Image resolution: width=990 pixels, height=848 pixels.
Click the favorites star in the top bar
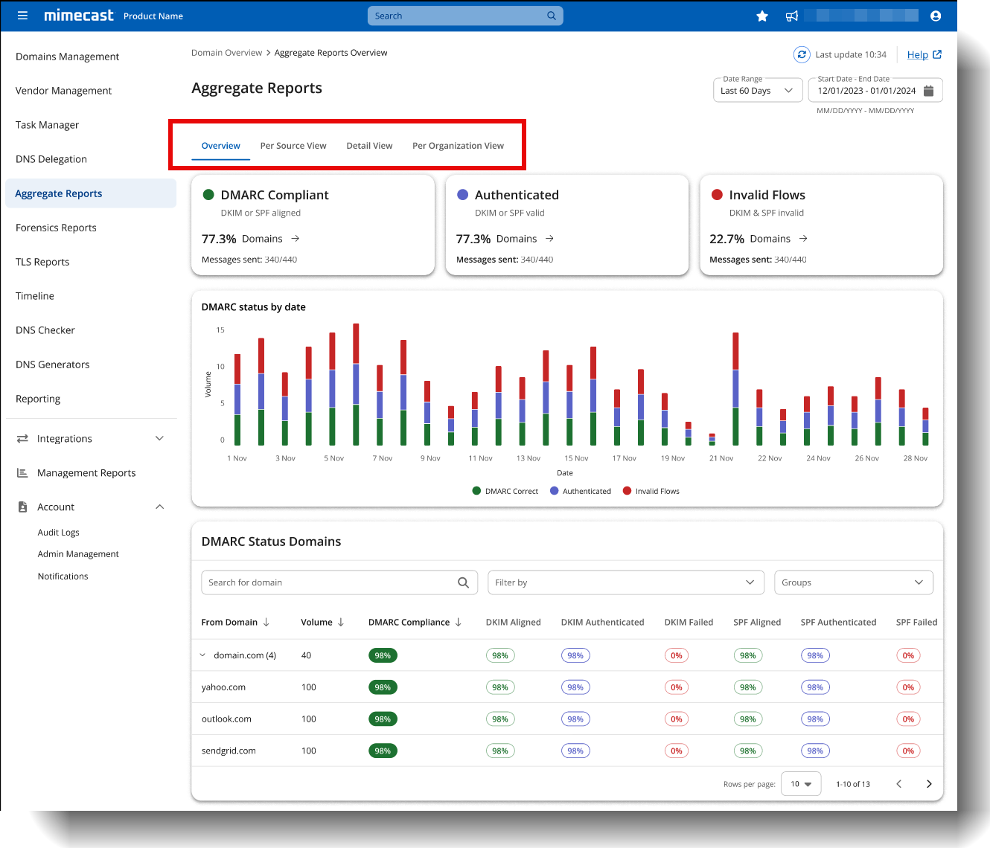click(x=762, y=16)
